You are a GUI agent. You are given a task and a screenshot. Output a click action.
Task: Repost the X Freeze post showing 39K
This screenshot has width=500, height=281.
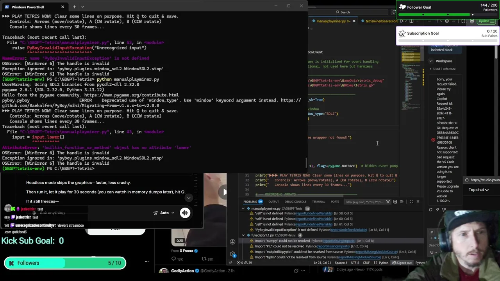pyautogui.click(x=207, y=259)
